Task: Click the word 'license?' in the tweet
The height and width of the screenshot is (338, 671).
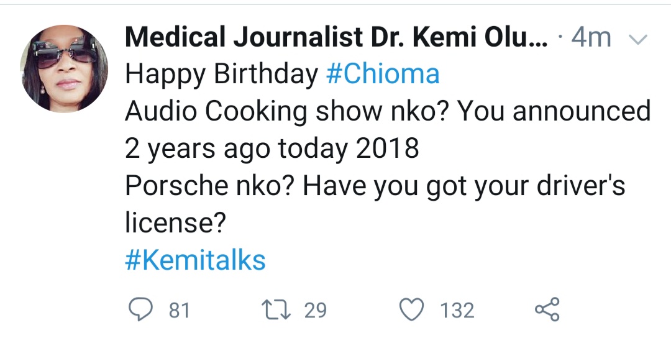Action: click(x=175, y=224)
